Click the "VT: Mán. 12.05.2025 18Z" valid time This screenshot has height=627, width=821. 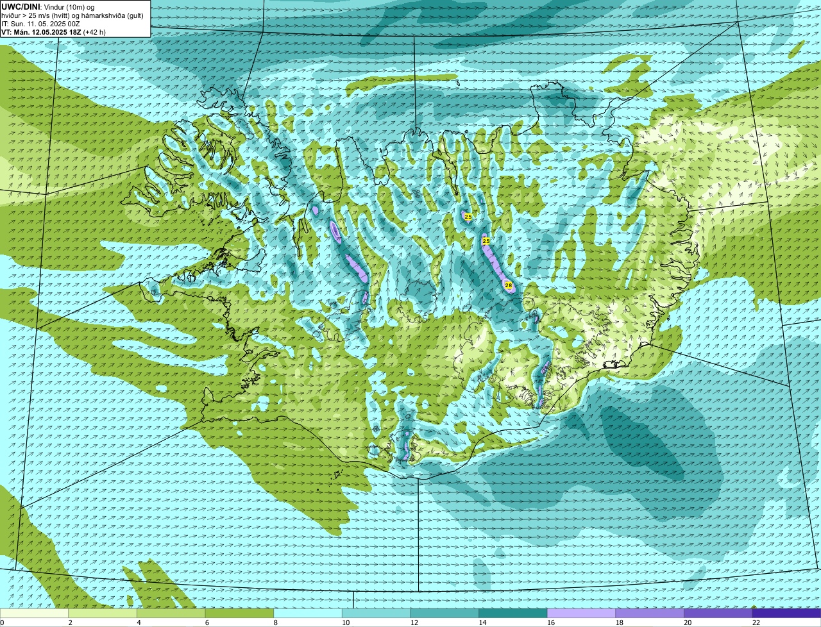click(x=41, y=32)
